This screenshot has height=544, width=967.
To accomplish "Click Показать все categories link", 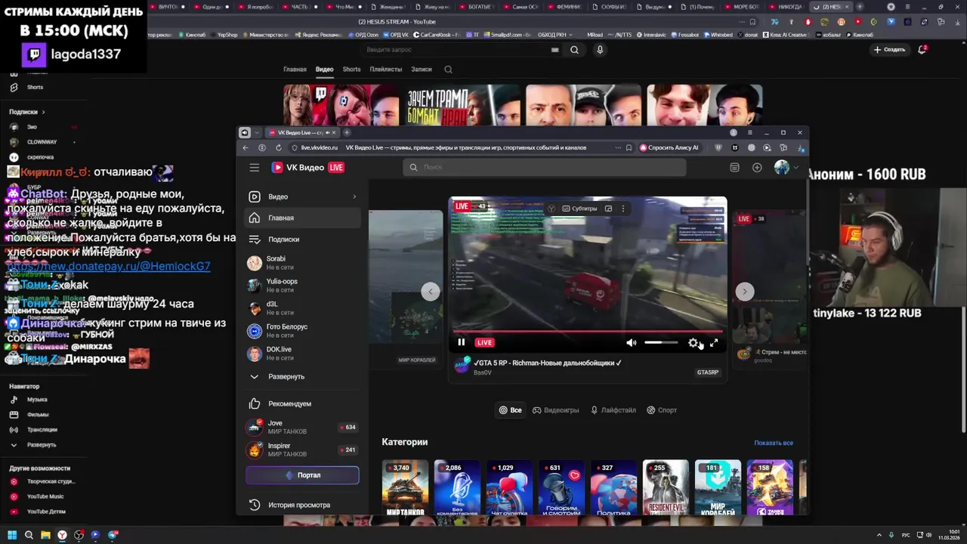I will tap(774, 443).
